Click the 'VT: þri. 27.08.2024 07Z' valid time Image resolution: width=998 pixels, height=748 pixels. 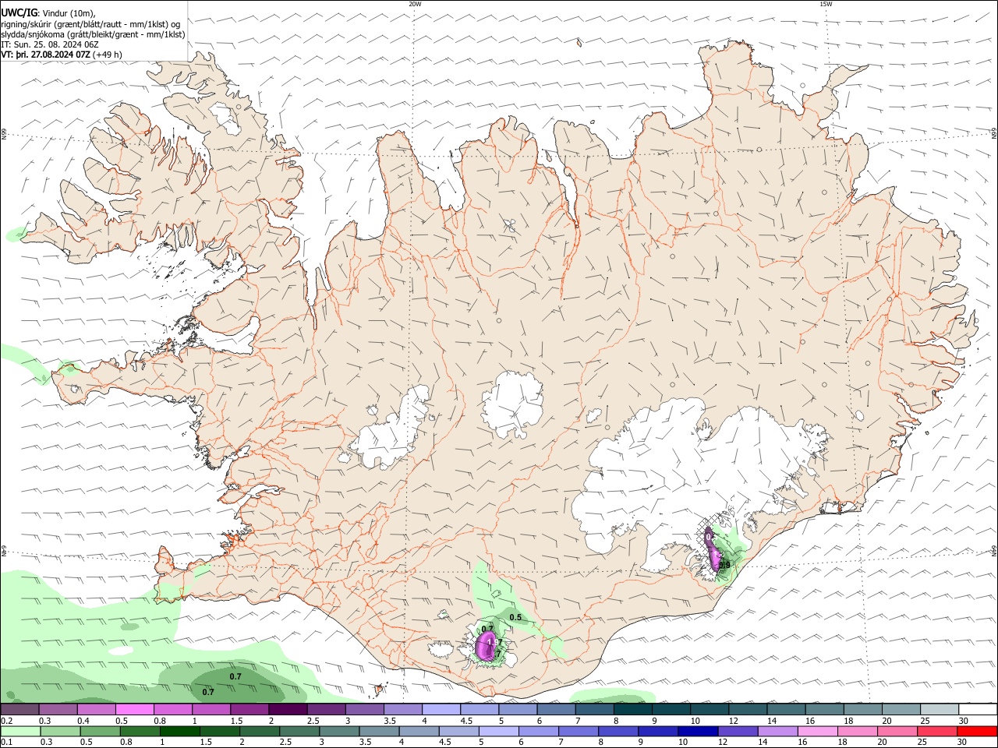(x=45, y=55)
